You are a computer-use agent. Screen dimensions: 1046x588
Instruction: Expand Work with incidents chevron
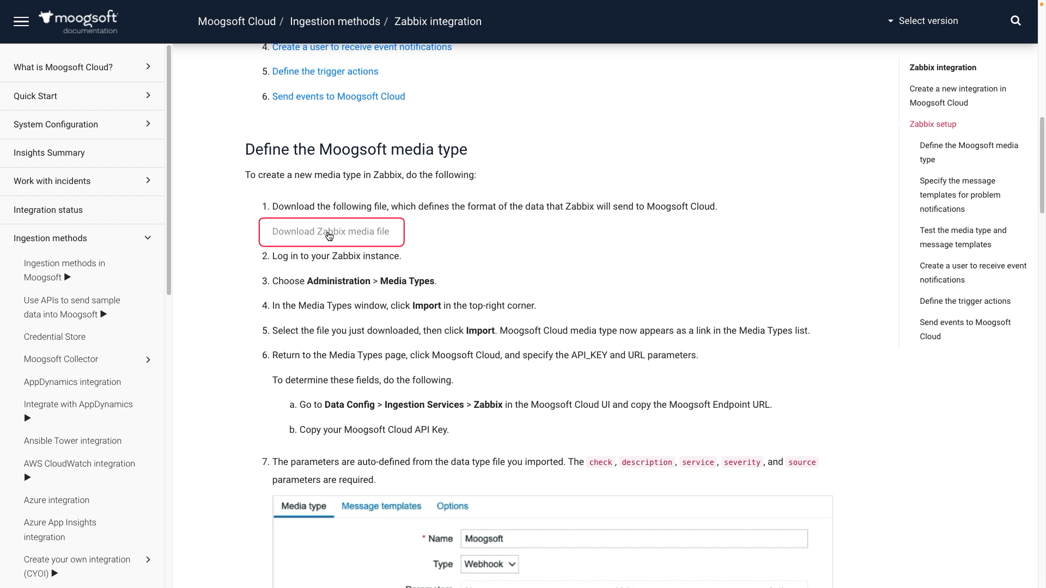point(148,180)
